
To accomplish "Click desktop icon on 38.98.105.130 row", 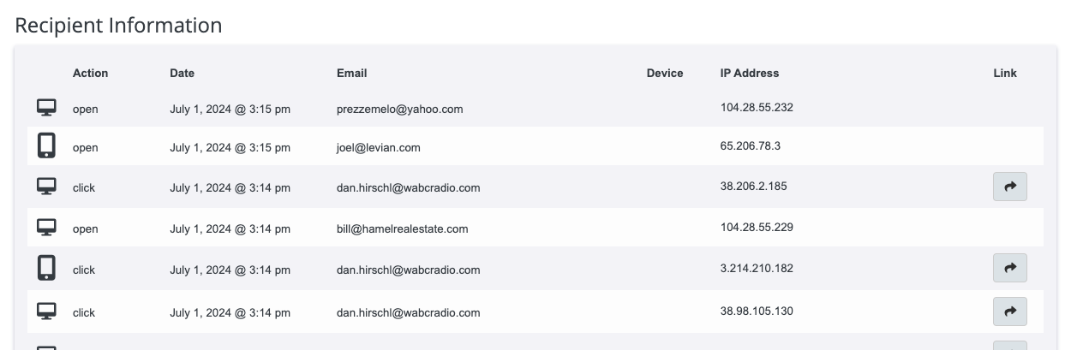I will coord(46,311).
